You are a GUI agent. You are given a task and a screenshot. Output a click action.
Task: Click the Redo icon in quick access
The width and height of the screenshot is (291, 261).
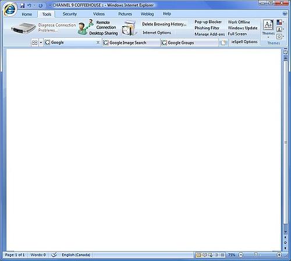(40, 6)
